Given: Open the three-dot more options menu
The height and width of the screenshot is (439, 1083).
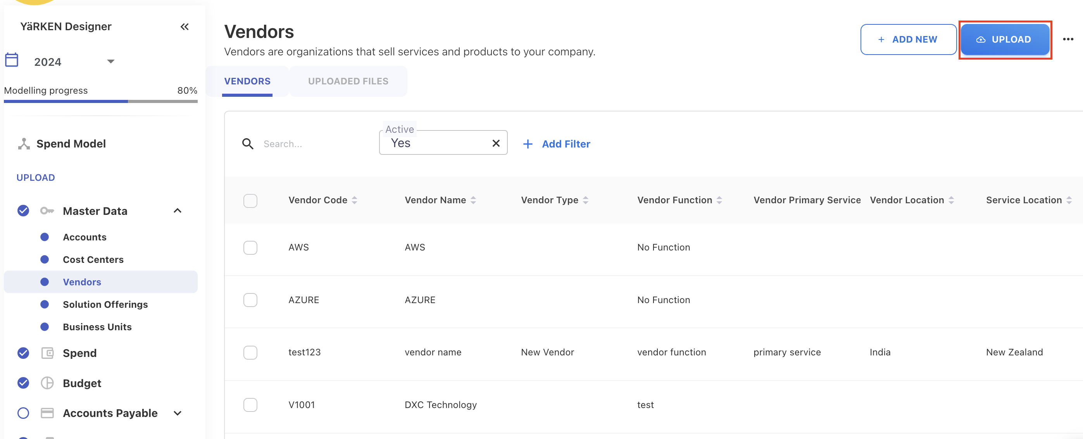Looking at the screenshot, I should click(1068, 39).
